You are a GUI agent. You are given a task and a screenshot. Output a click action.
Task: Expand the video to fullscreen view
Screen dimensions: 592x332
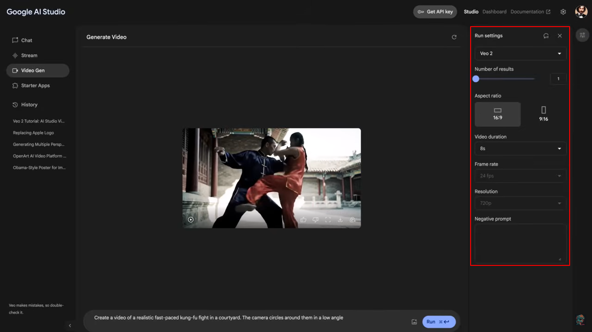(328, 219)
